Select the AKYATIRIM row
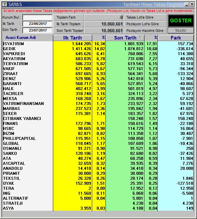197x219 pixels. pyautogui.click(x=98, y=59)
